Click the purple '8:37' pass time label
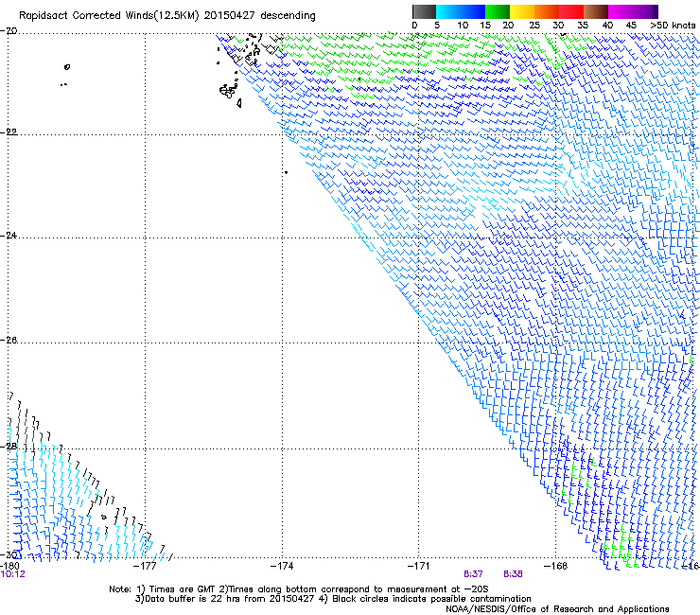This screenshot has height=615, width=700. (473, 574)
